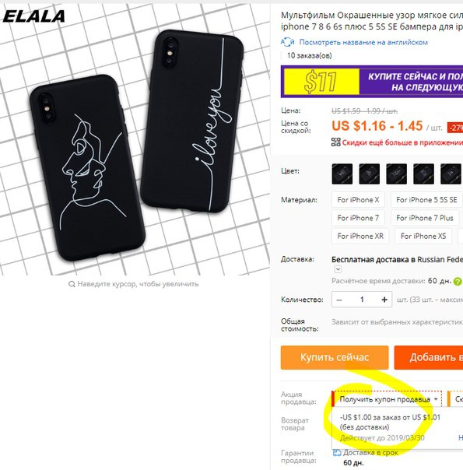Image resolution: width=463 pixels, height=470 pixels.
Task: Choose the For iPhone XR option
Action: coord(360,237)
